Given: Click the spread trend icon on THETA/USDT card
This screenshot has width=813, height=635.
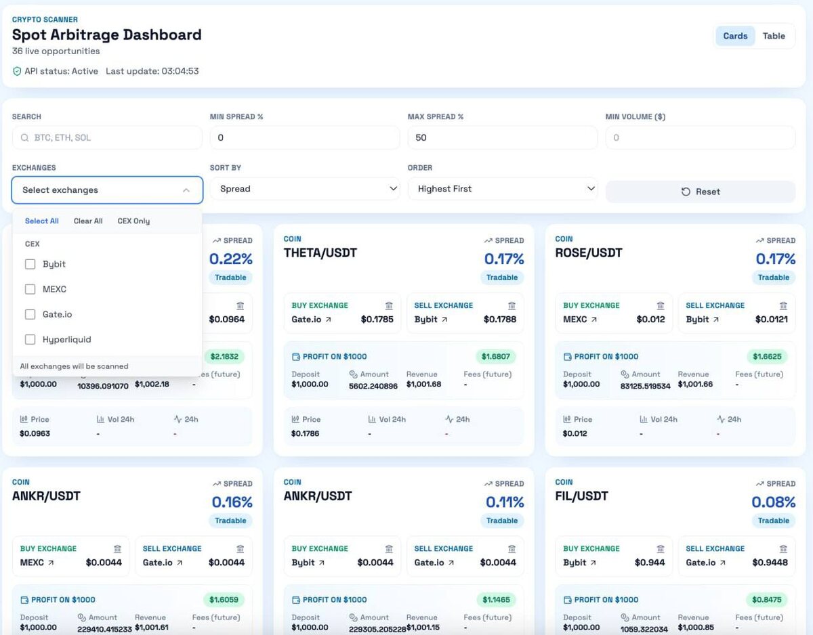Looking at the screenshot, I should 488,240.
